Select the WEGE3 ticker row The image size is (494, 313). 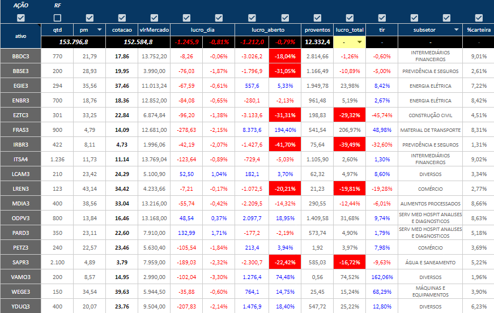tap(21, 291)
